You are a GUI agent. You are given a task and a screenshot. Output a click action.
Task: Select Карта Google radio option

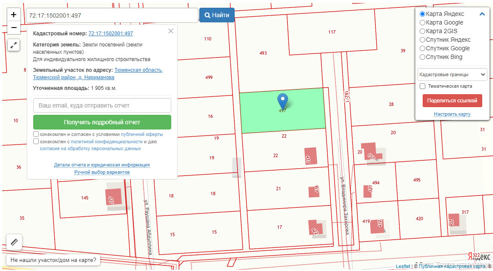coord(423,22)
